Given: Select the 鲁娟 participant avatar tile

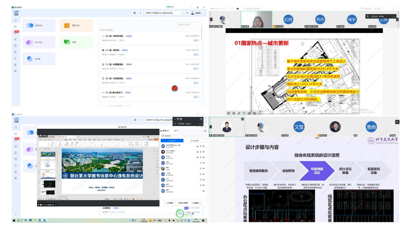Looking at the screenshot, I should (371, 127).
